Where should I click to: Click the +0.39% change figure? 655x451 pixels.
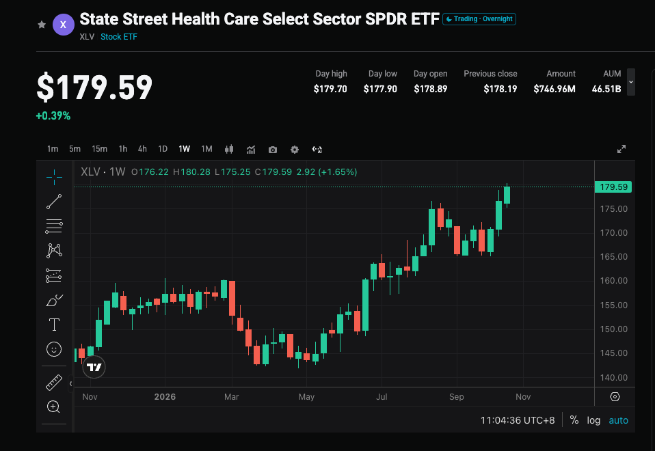53,116
